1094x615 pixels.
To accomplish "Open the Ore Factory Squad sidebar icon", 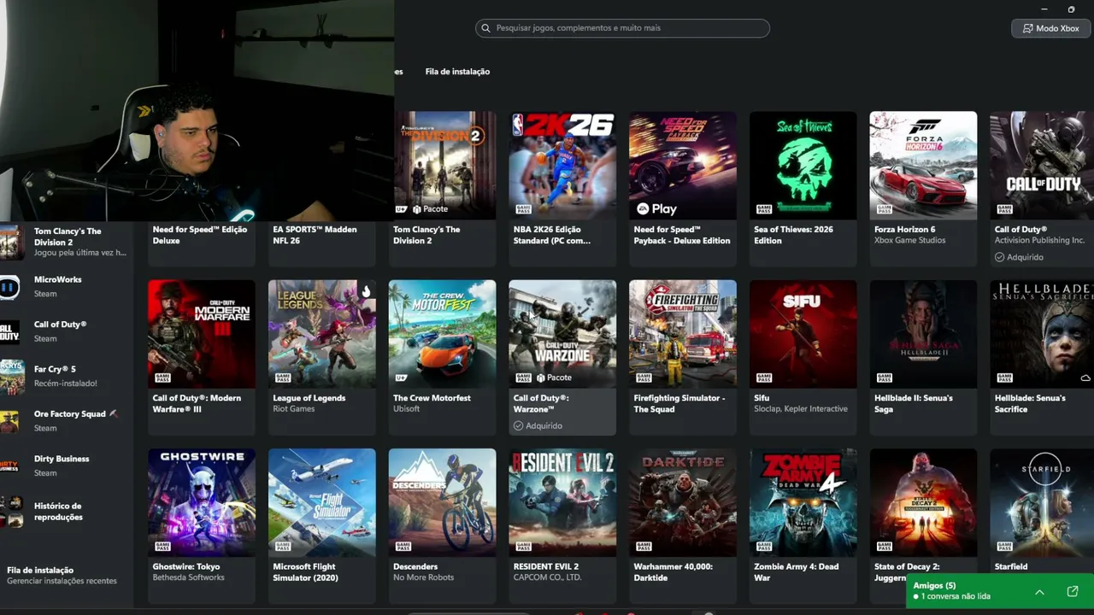I will (9, 421).
